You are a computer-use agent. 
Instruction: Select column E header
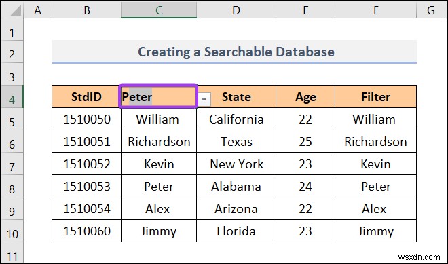pos(305,11)
